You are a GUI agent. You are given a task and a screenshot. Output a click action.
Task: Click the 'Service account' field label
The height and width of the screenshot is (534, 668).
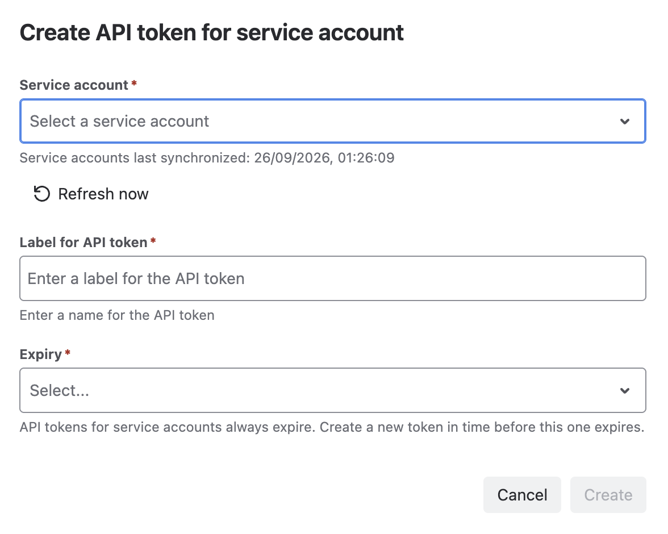(x=74, y=85)
